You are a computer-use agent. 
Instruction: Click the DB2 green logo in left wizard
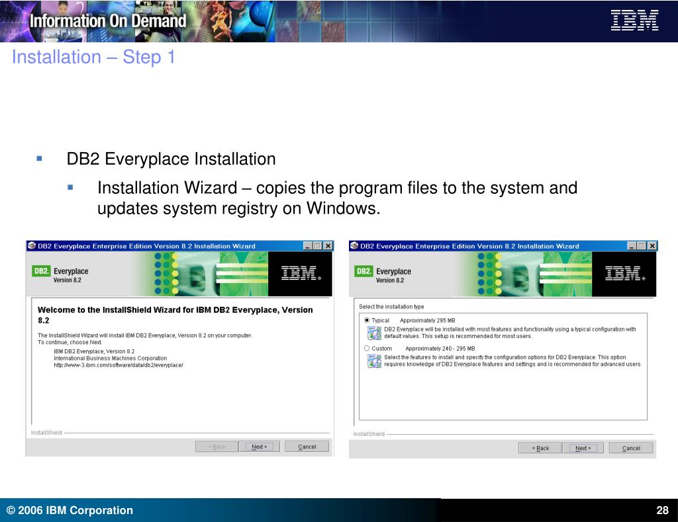tap(41, 271)
